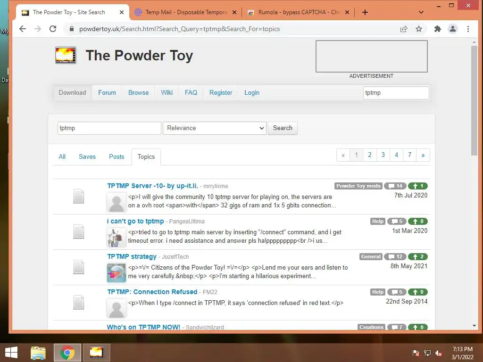Click document icon beside TPTMP strategy
Image resolution: width=483 pixels, height=362 pixels.
click(x=79, y=267)
